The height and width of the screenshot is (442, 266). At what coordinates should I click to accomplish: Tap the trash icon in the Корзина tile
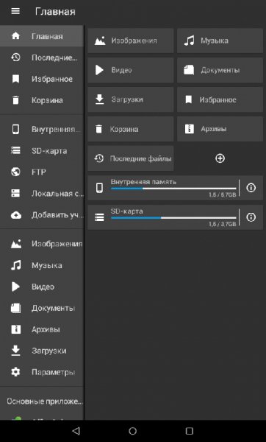pyautogui.click(x=98, y=129)
